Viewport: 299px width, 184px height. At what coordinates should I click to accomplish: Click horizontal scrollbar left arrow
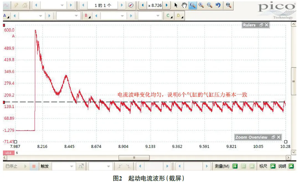5,158
